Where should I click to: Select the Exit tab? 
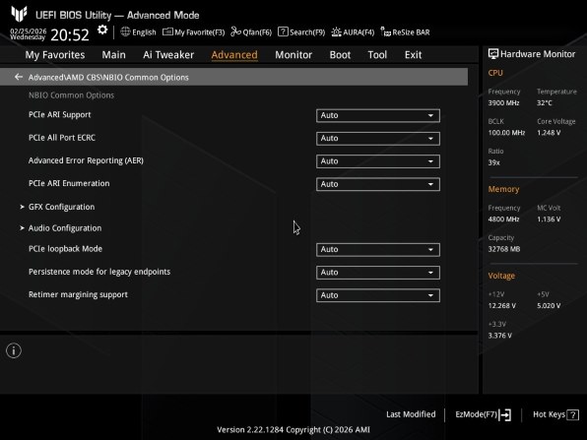[x=413, y=54]
